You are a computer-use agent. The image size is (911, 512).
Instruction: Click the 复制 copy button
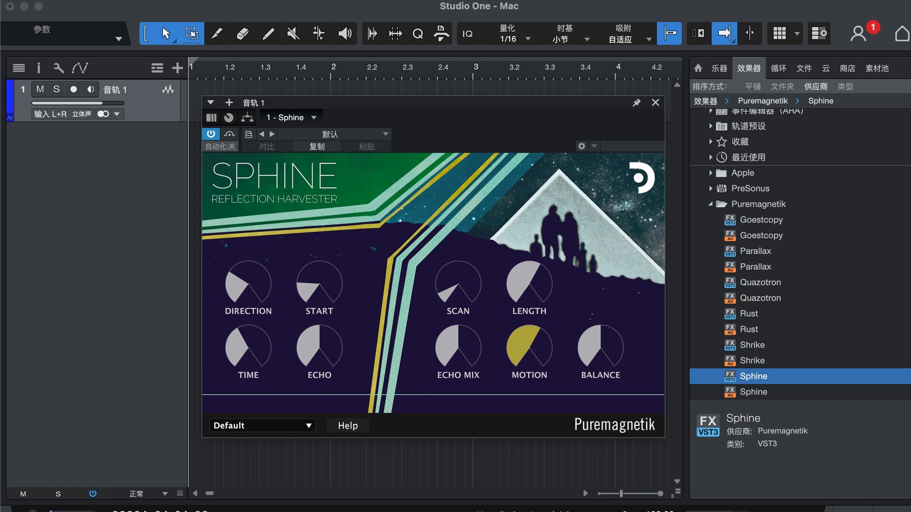click(x=317, y=146)
